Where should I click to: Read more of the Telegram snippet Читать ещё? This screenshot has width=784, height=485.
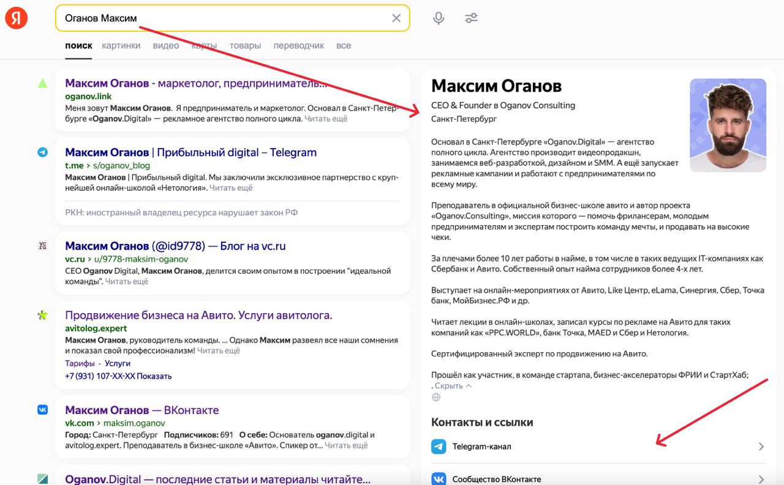pyautogui.click(x=231, y=188)
